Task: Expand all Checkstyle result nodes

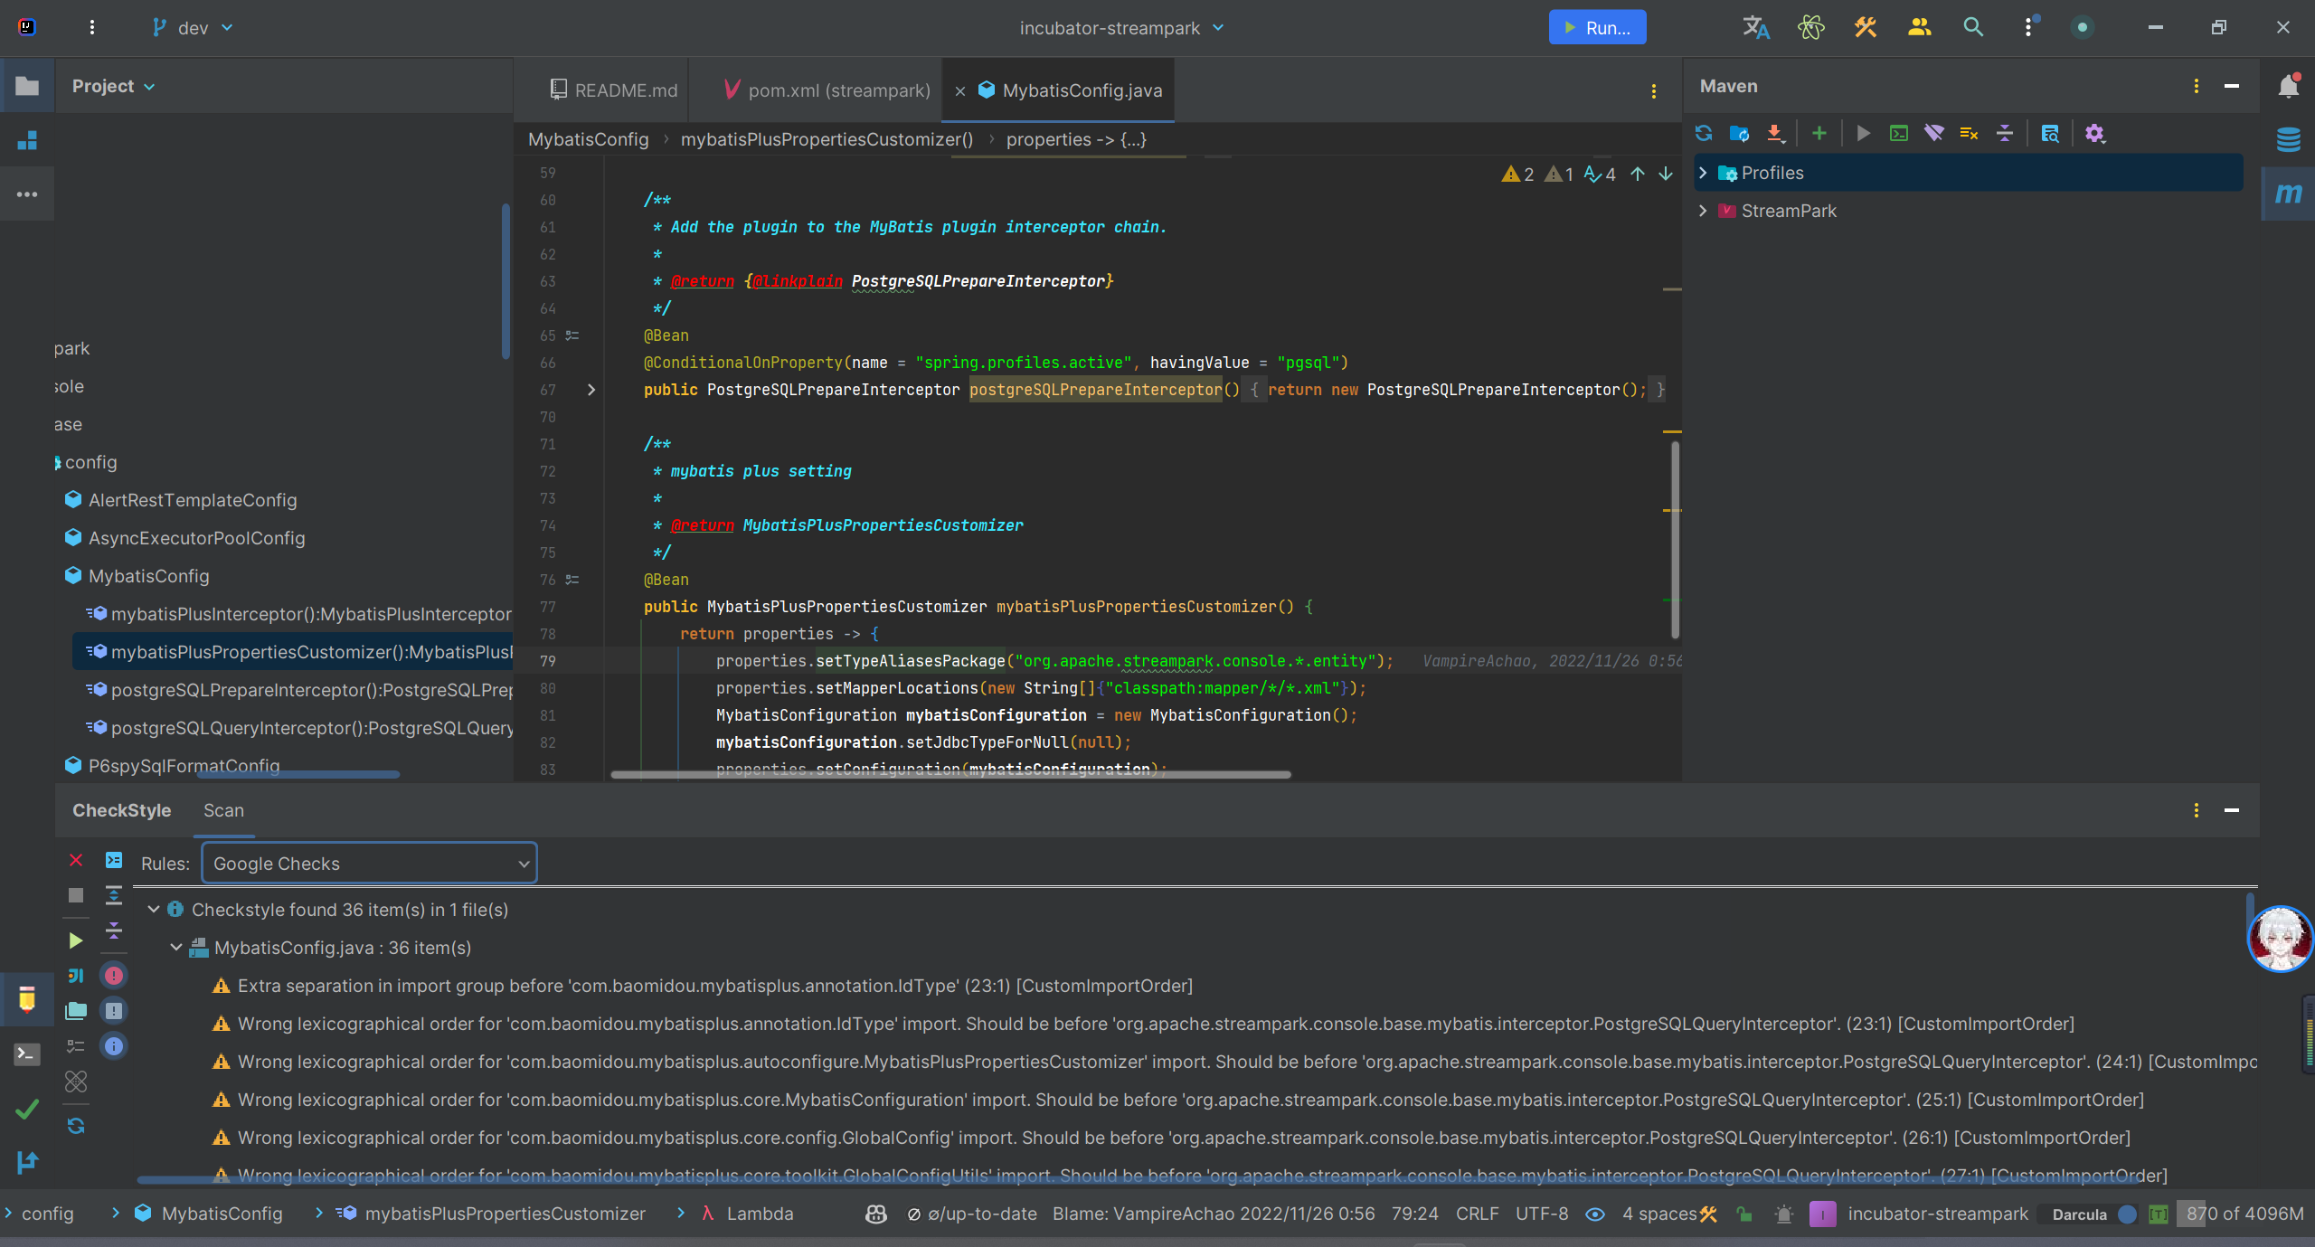Action: pos(113,896)
